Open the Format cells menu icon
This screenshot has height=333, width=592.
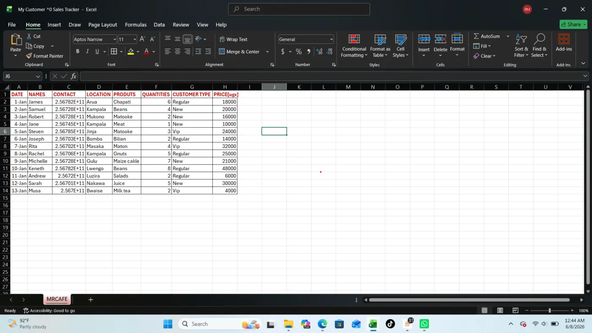pos(457,39)
